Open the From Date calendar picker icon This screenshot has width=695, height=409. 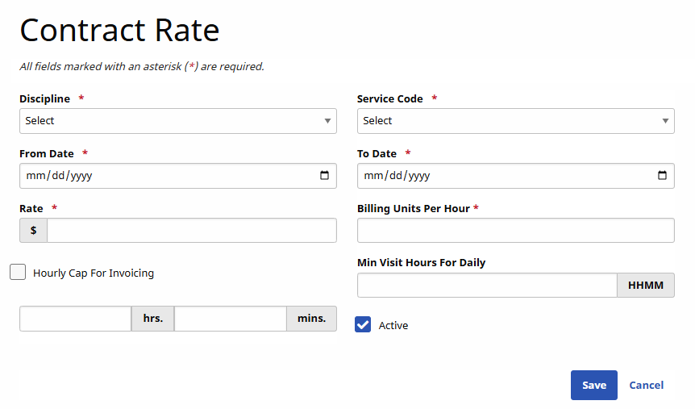click(324, 176)
